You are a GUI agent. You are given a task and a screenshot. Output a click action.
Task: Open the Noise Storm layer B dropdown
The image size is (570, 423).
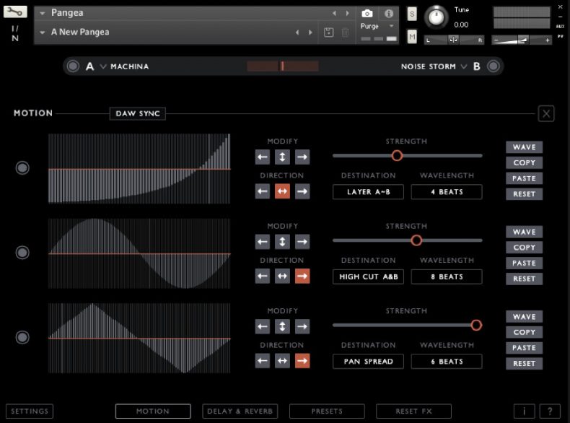click(433, 66)
